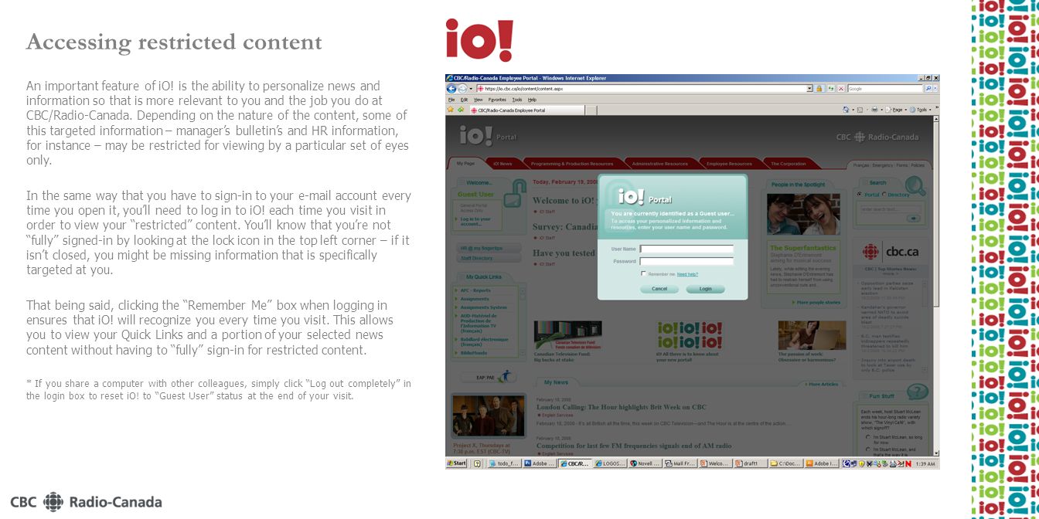Select the Portal search radio button
This screenshot has width=1039, height=519.
click(x=860, y=195)
